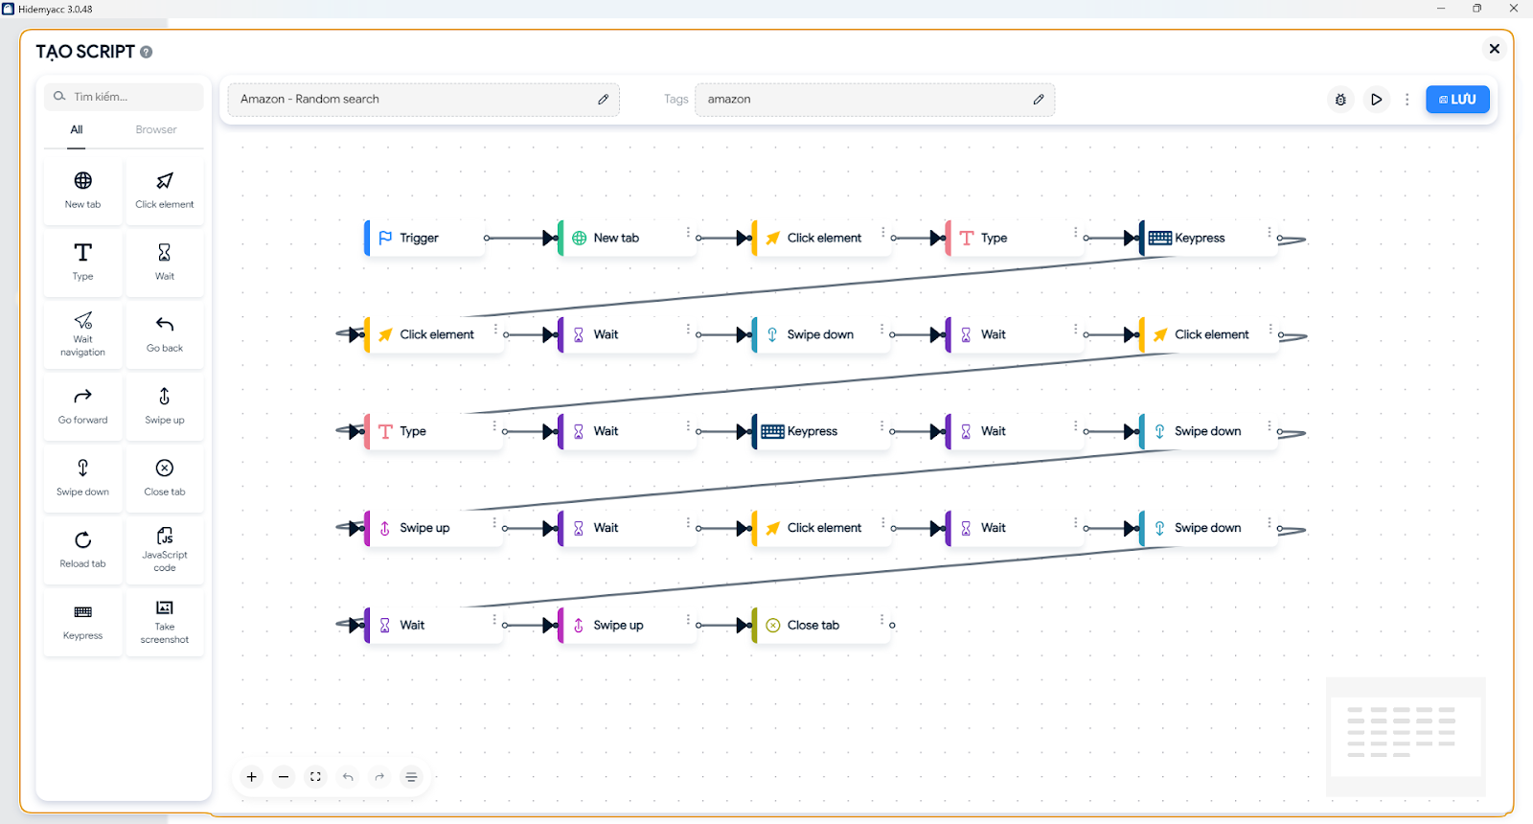
Task: Open options dots on Close tab node
Action: pos(881,620)
